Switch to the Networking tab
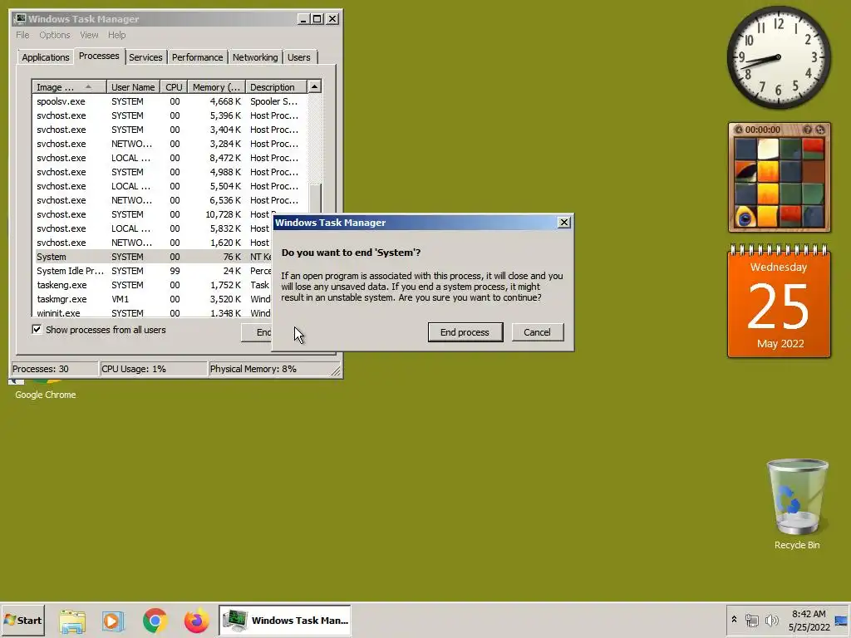Image resolution: width=851 pixels, height=638 pixels. [255, 57]
